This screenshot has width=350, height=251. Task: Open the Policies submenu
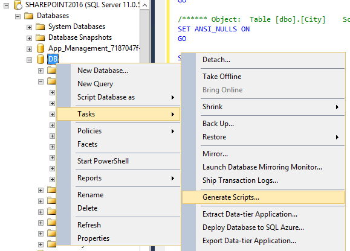[x=118, y=131]
